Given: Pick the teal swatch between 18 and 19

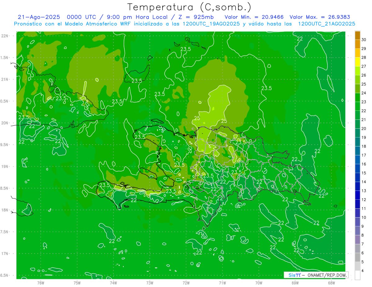Looking at the screenshot, I should [x=357, y=142].
